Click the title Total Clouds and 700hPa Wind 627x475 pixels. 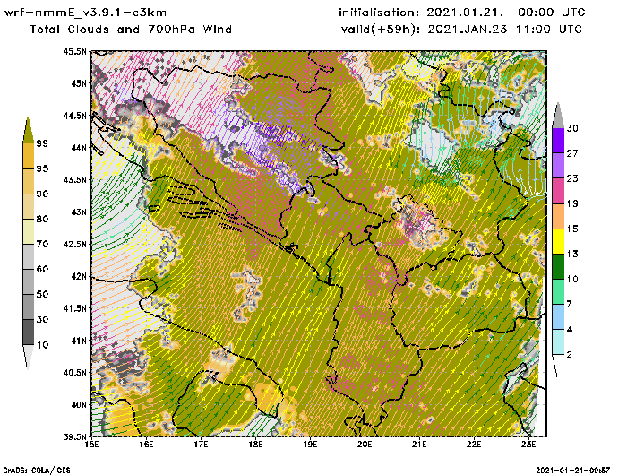pyautogui.click(x=131, y=30)
